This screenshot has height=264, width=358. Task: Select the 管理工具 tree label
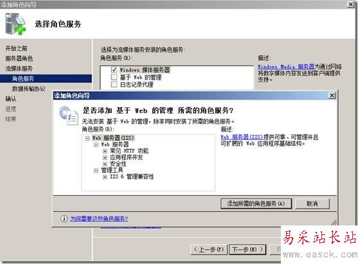click(112, 170)
